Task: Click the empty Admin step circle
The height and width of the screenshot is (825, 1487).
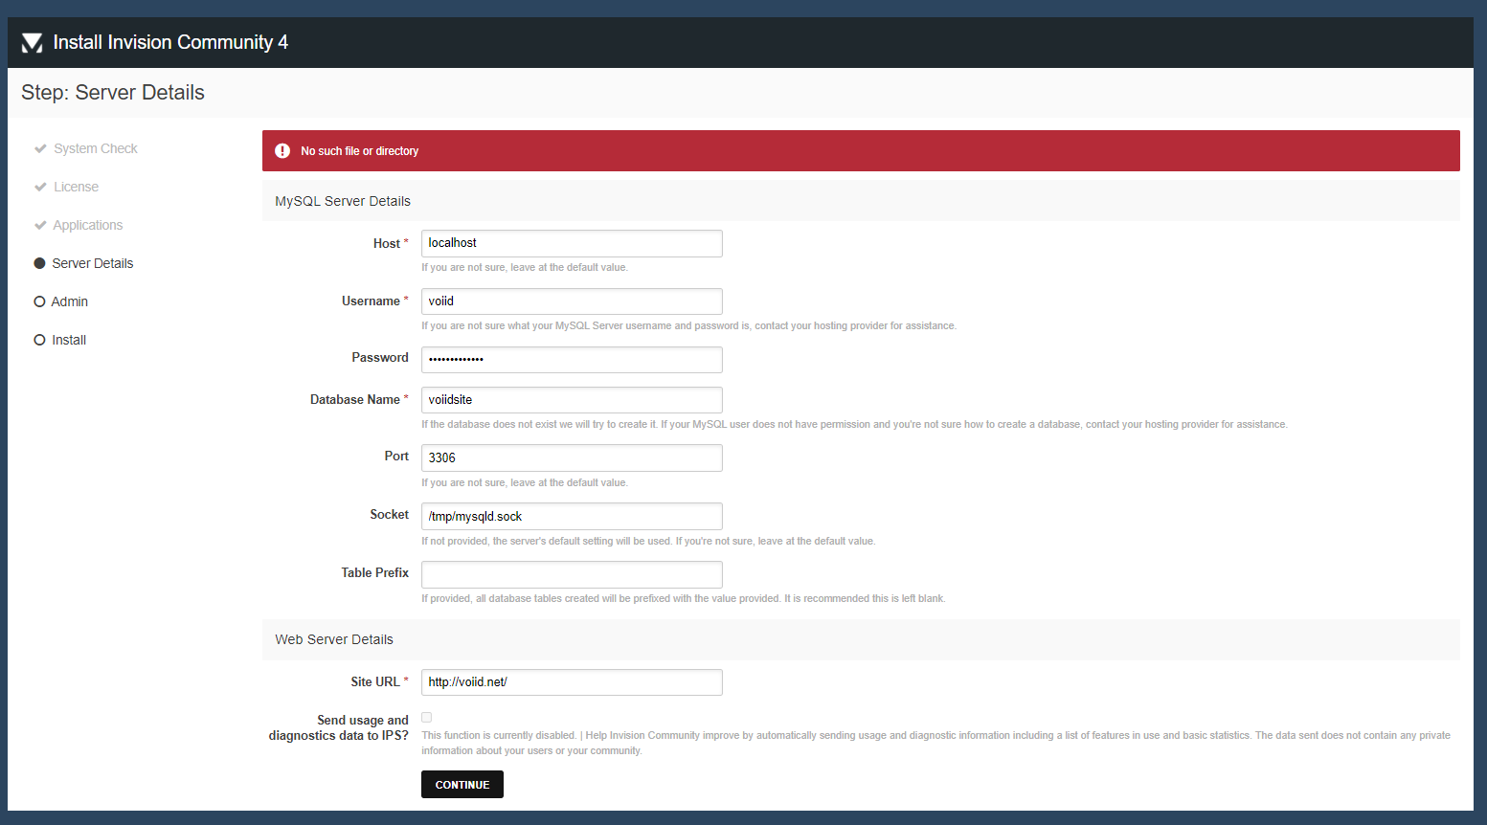Action: coord(39,301)
